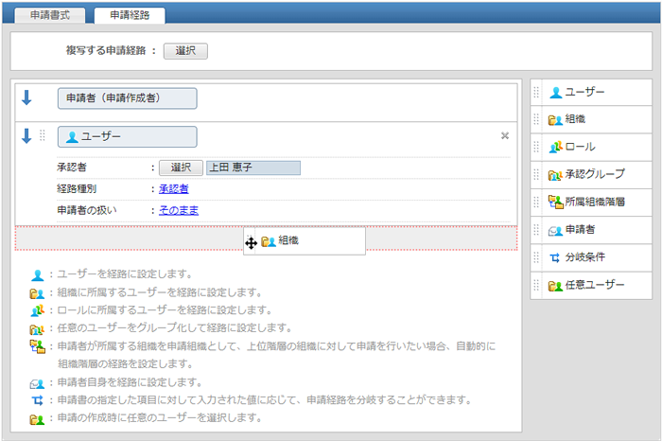Image resolution: width=662 pixels, height=441 pixels.
Task: Select the ロール icon in side palette
Action: pyautogui.click(x=556, y=148)
